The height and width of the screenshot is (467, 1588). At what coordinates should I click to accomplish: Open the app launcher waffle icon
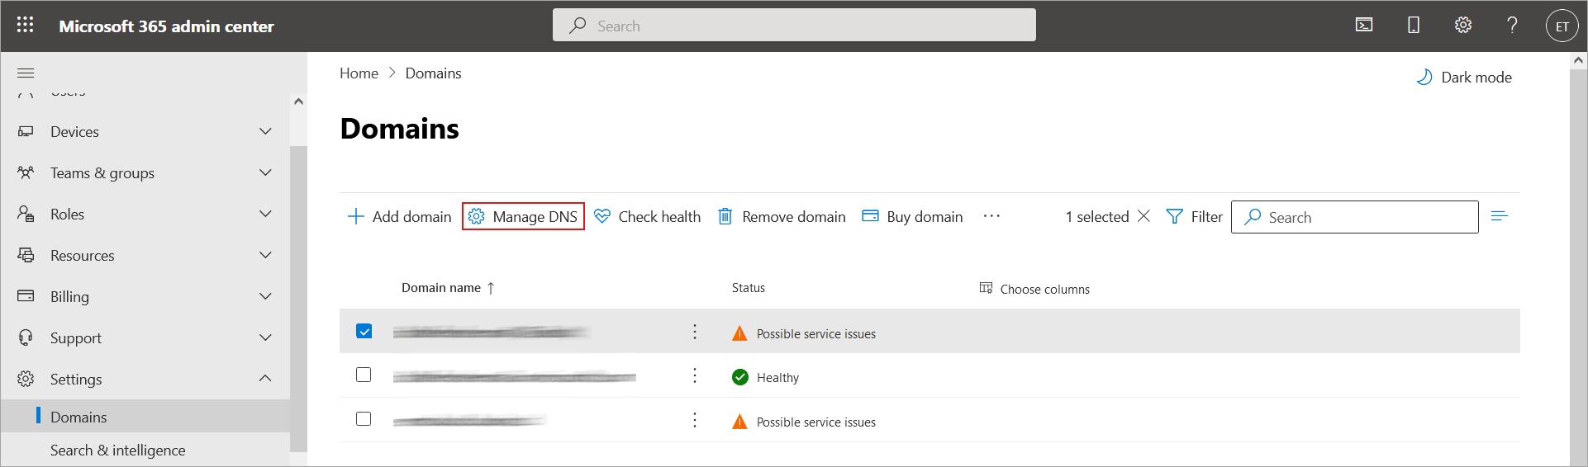tap(25, 26)
